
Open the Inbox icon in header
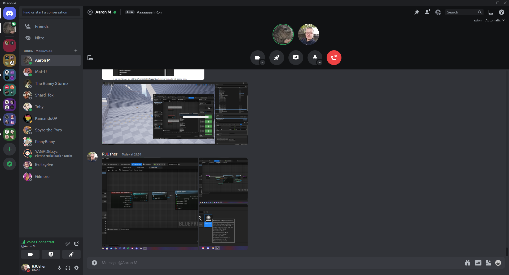point(491,12)
